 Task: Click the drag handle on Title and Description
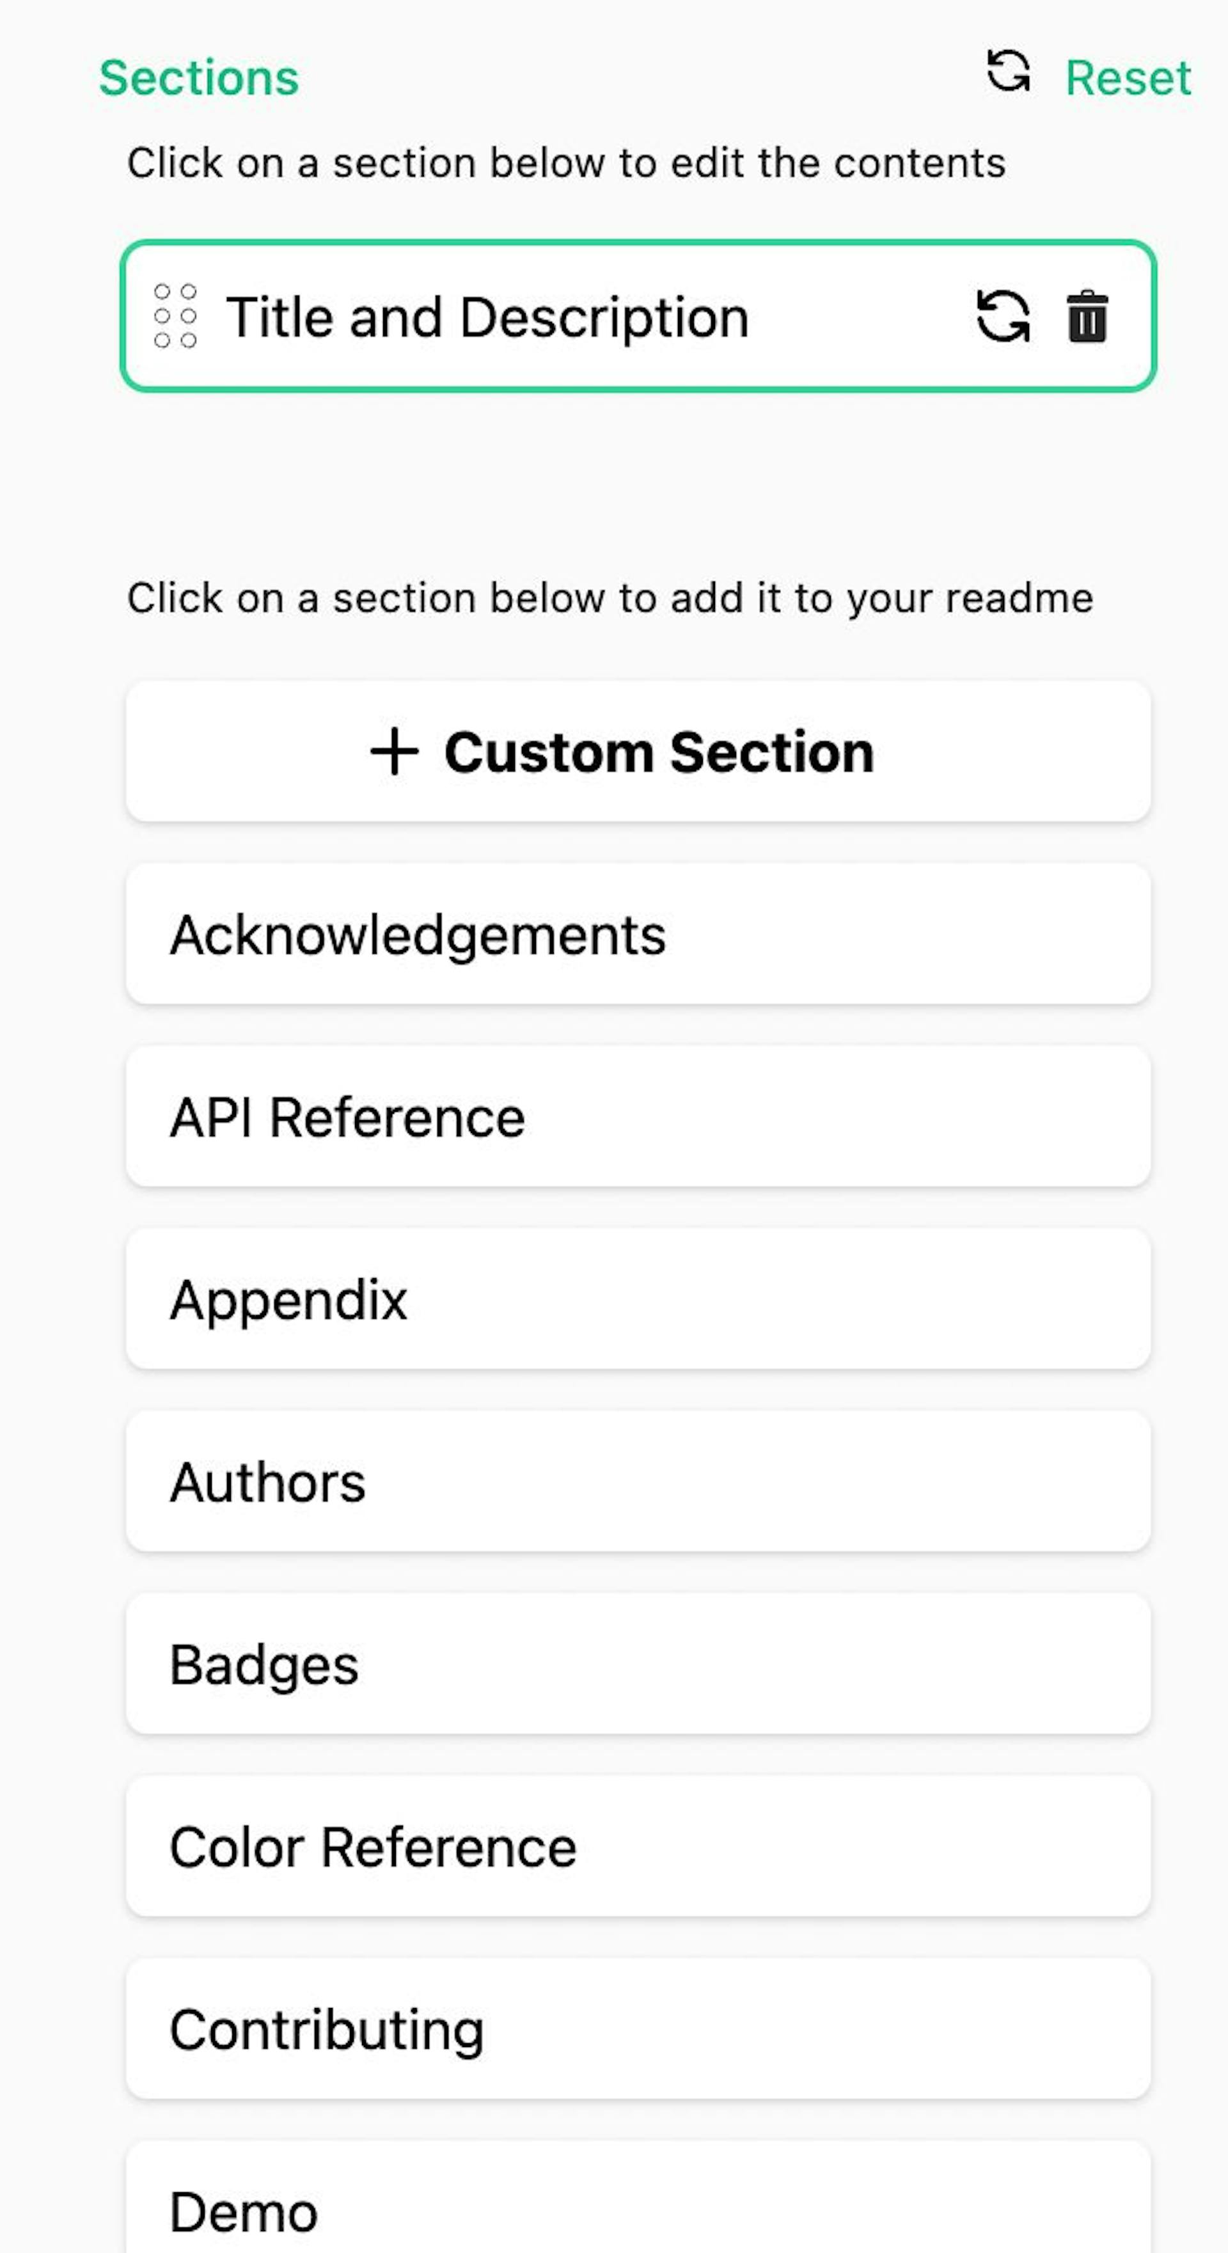176,317
